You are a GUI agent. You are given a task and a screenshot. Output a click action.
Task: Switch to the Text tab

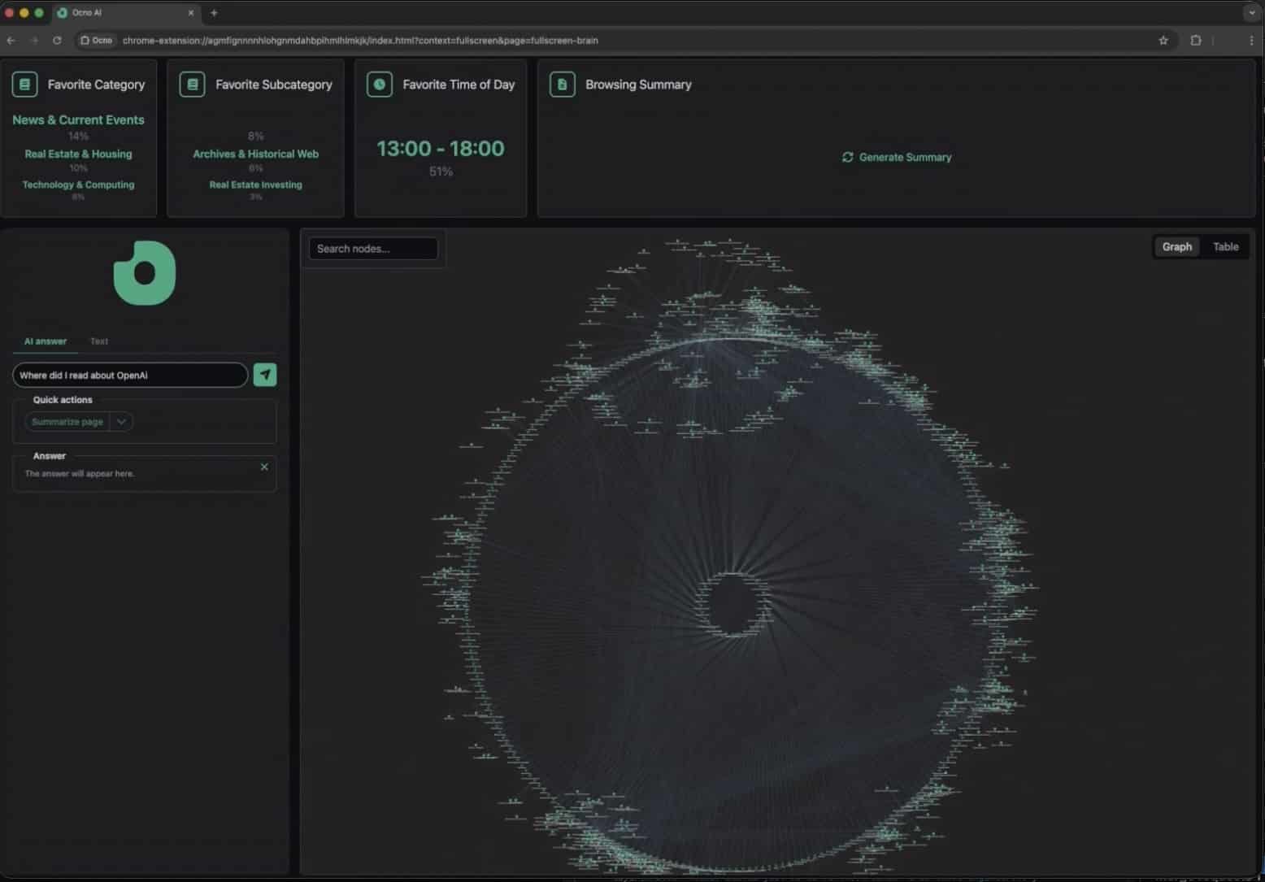(x=99, y=341)
